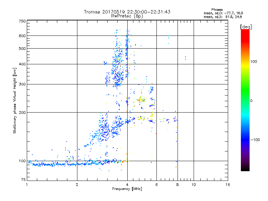Viewport: 268px width, 201px height.
Task: Click the y-axis label '750'
Action: coord(22,21)
